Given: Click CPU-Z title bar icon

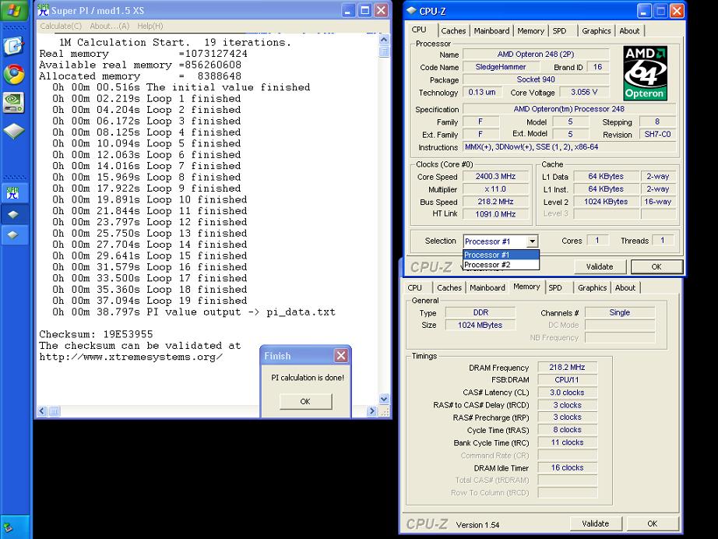Looking at the screenshot, I should [x=411, y=11].
